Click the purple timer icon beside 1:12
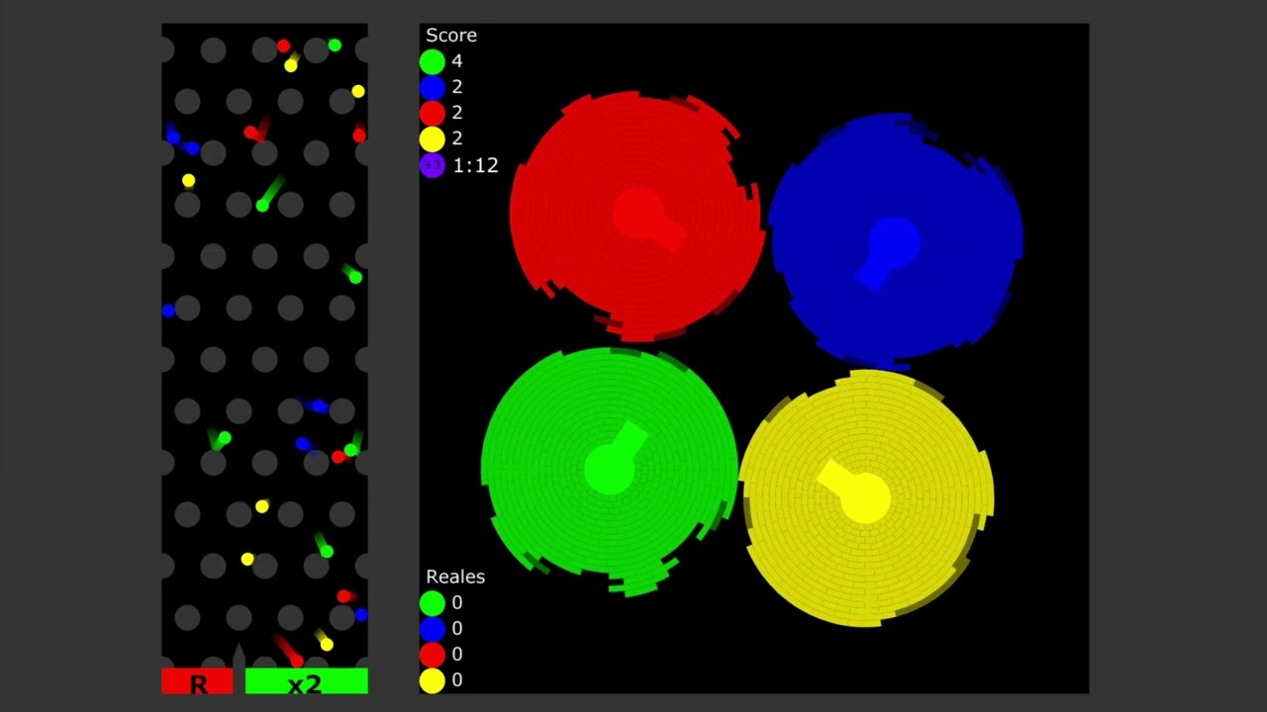The image size is (1267, 712). pos(433,165)
